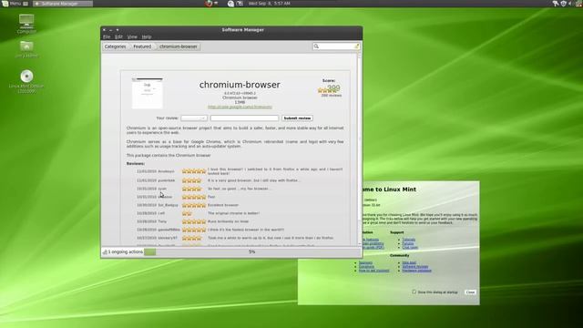
Task: Click the Software Manager vertical scrollbar
Action: click(359, 149)
